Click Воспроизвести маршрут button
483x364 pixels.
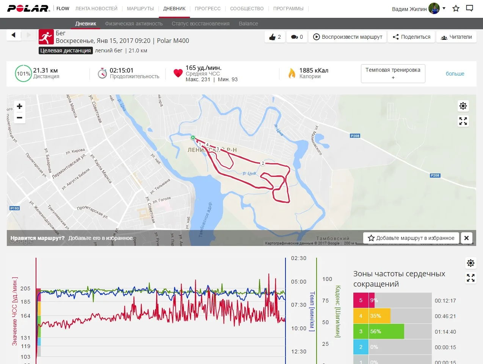(348, 37)
